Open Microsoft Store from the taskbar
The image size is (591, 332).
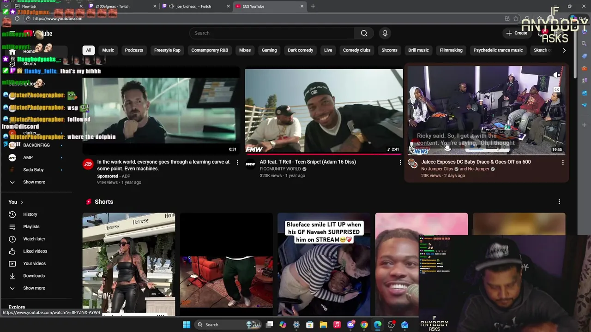pyautogui.click(x=310, y=325)
